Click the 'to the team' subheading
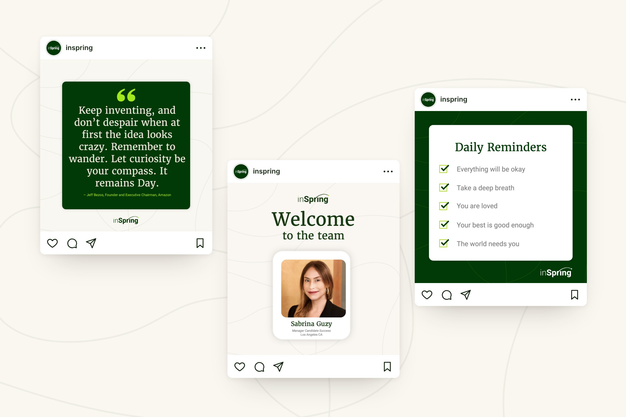This screenshot has width=626, height=417. (x=313, y=235)
